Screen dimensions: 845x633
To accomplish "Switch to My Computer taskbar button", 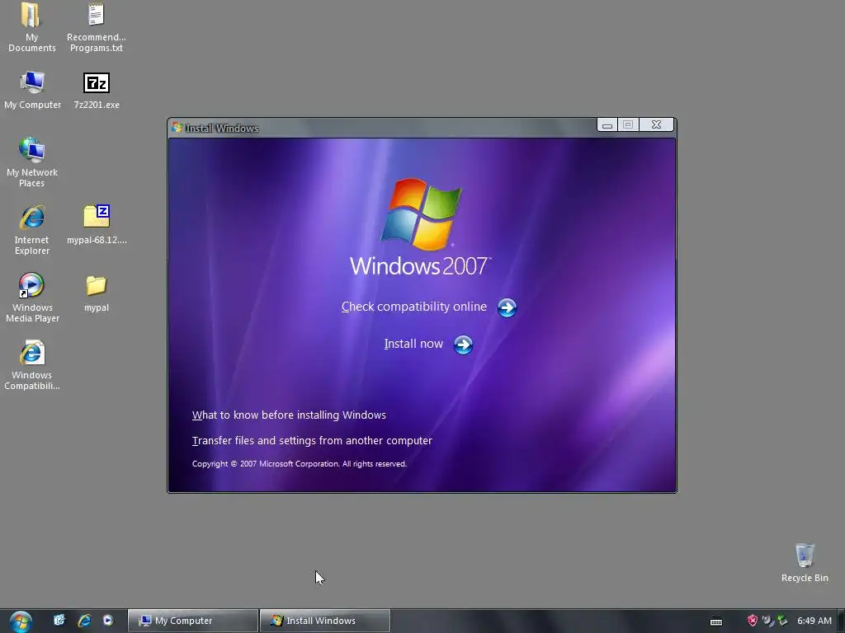I will pyautogui.click(x=193, y=621).
